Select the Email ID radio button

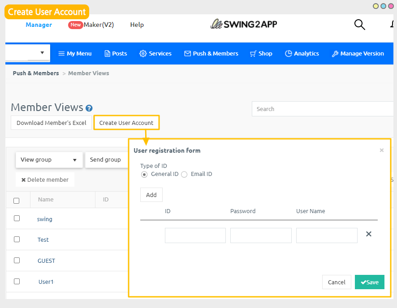tap(184, 175)
